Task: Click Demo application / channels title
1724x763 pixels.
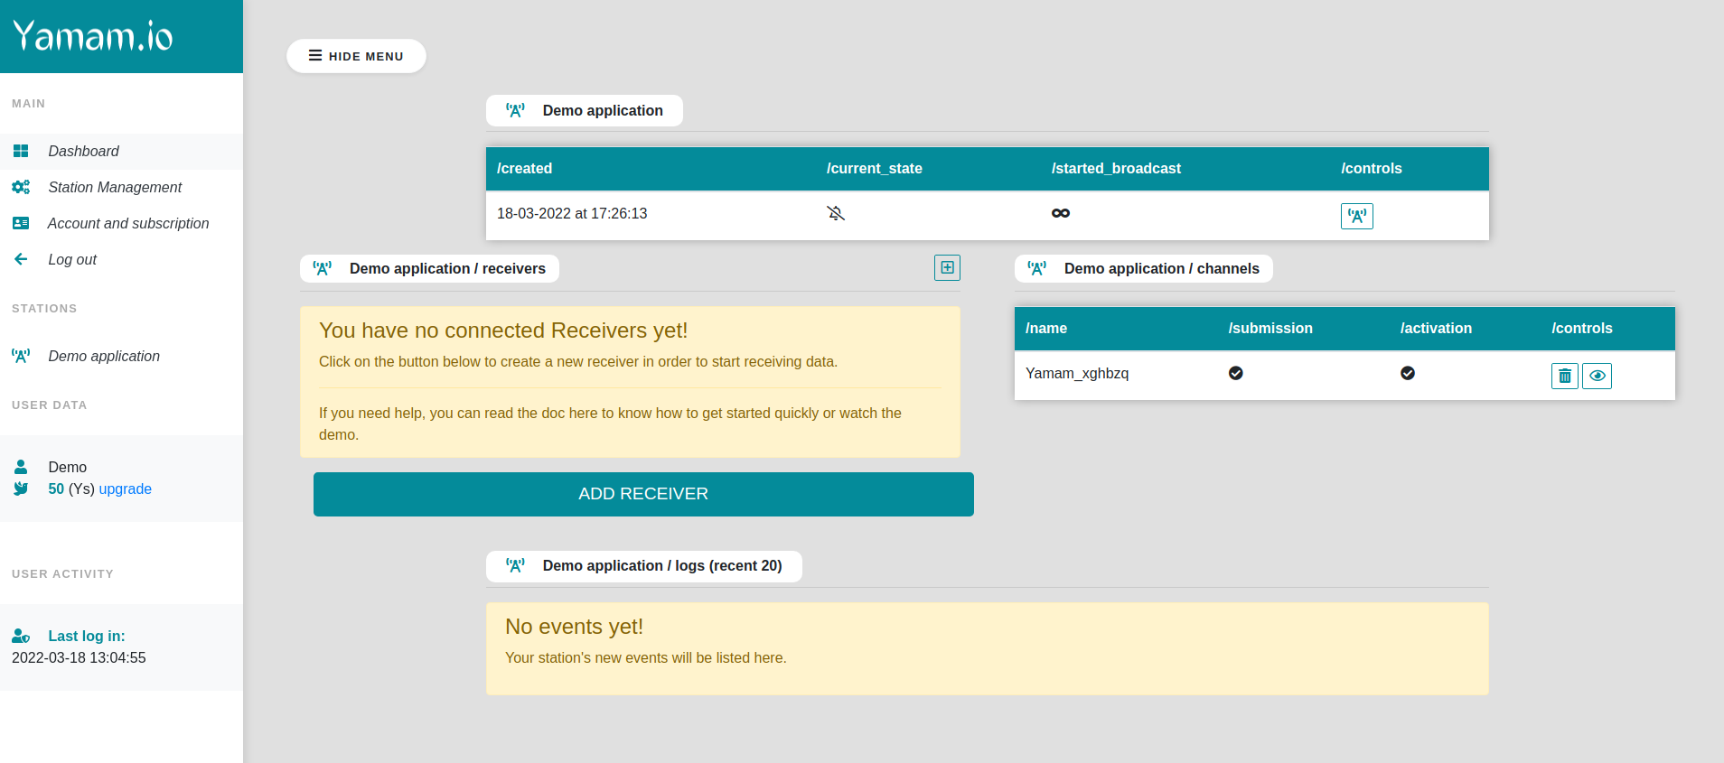Action: 1161,268
